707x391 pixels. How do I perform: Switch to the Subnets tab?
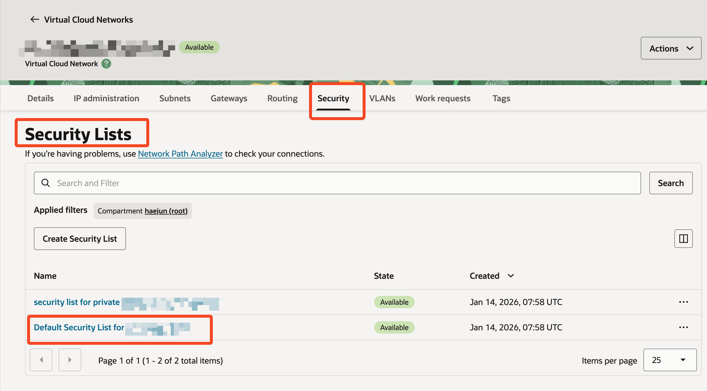(175, 98)
